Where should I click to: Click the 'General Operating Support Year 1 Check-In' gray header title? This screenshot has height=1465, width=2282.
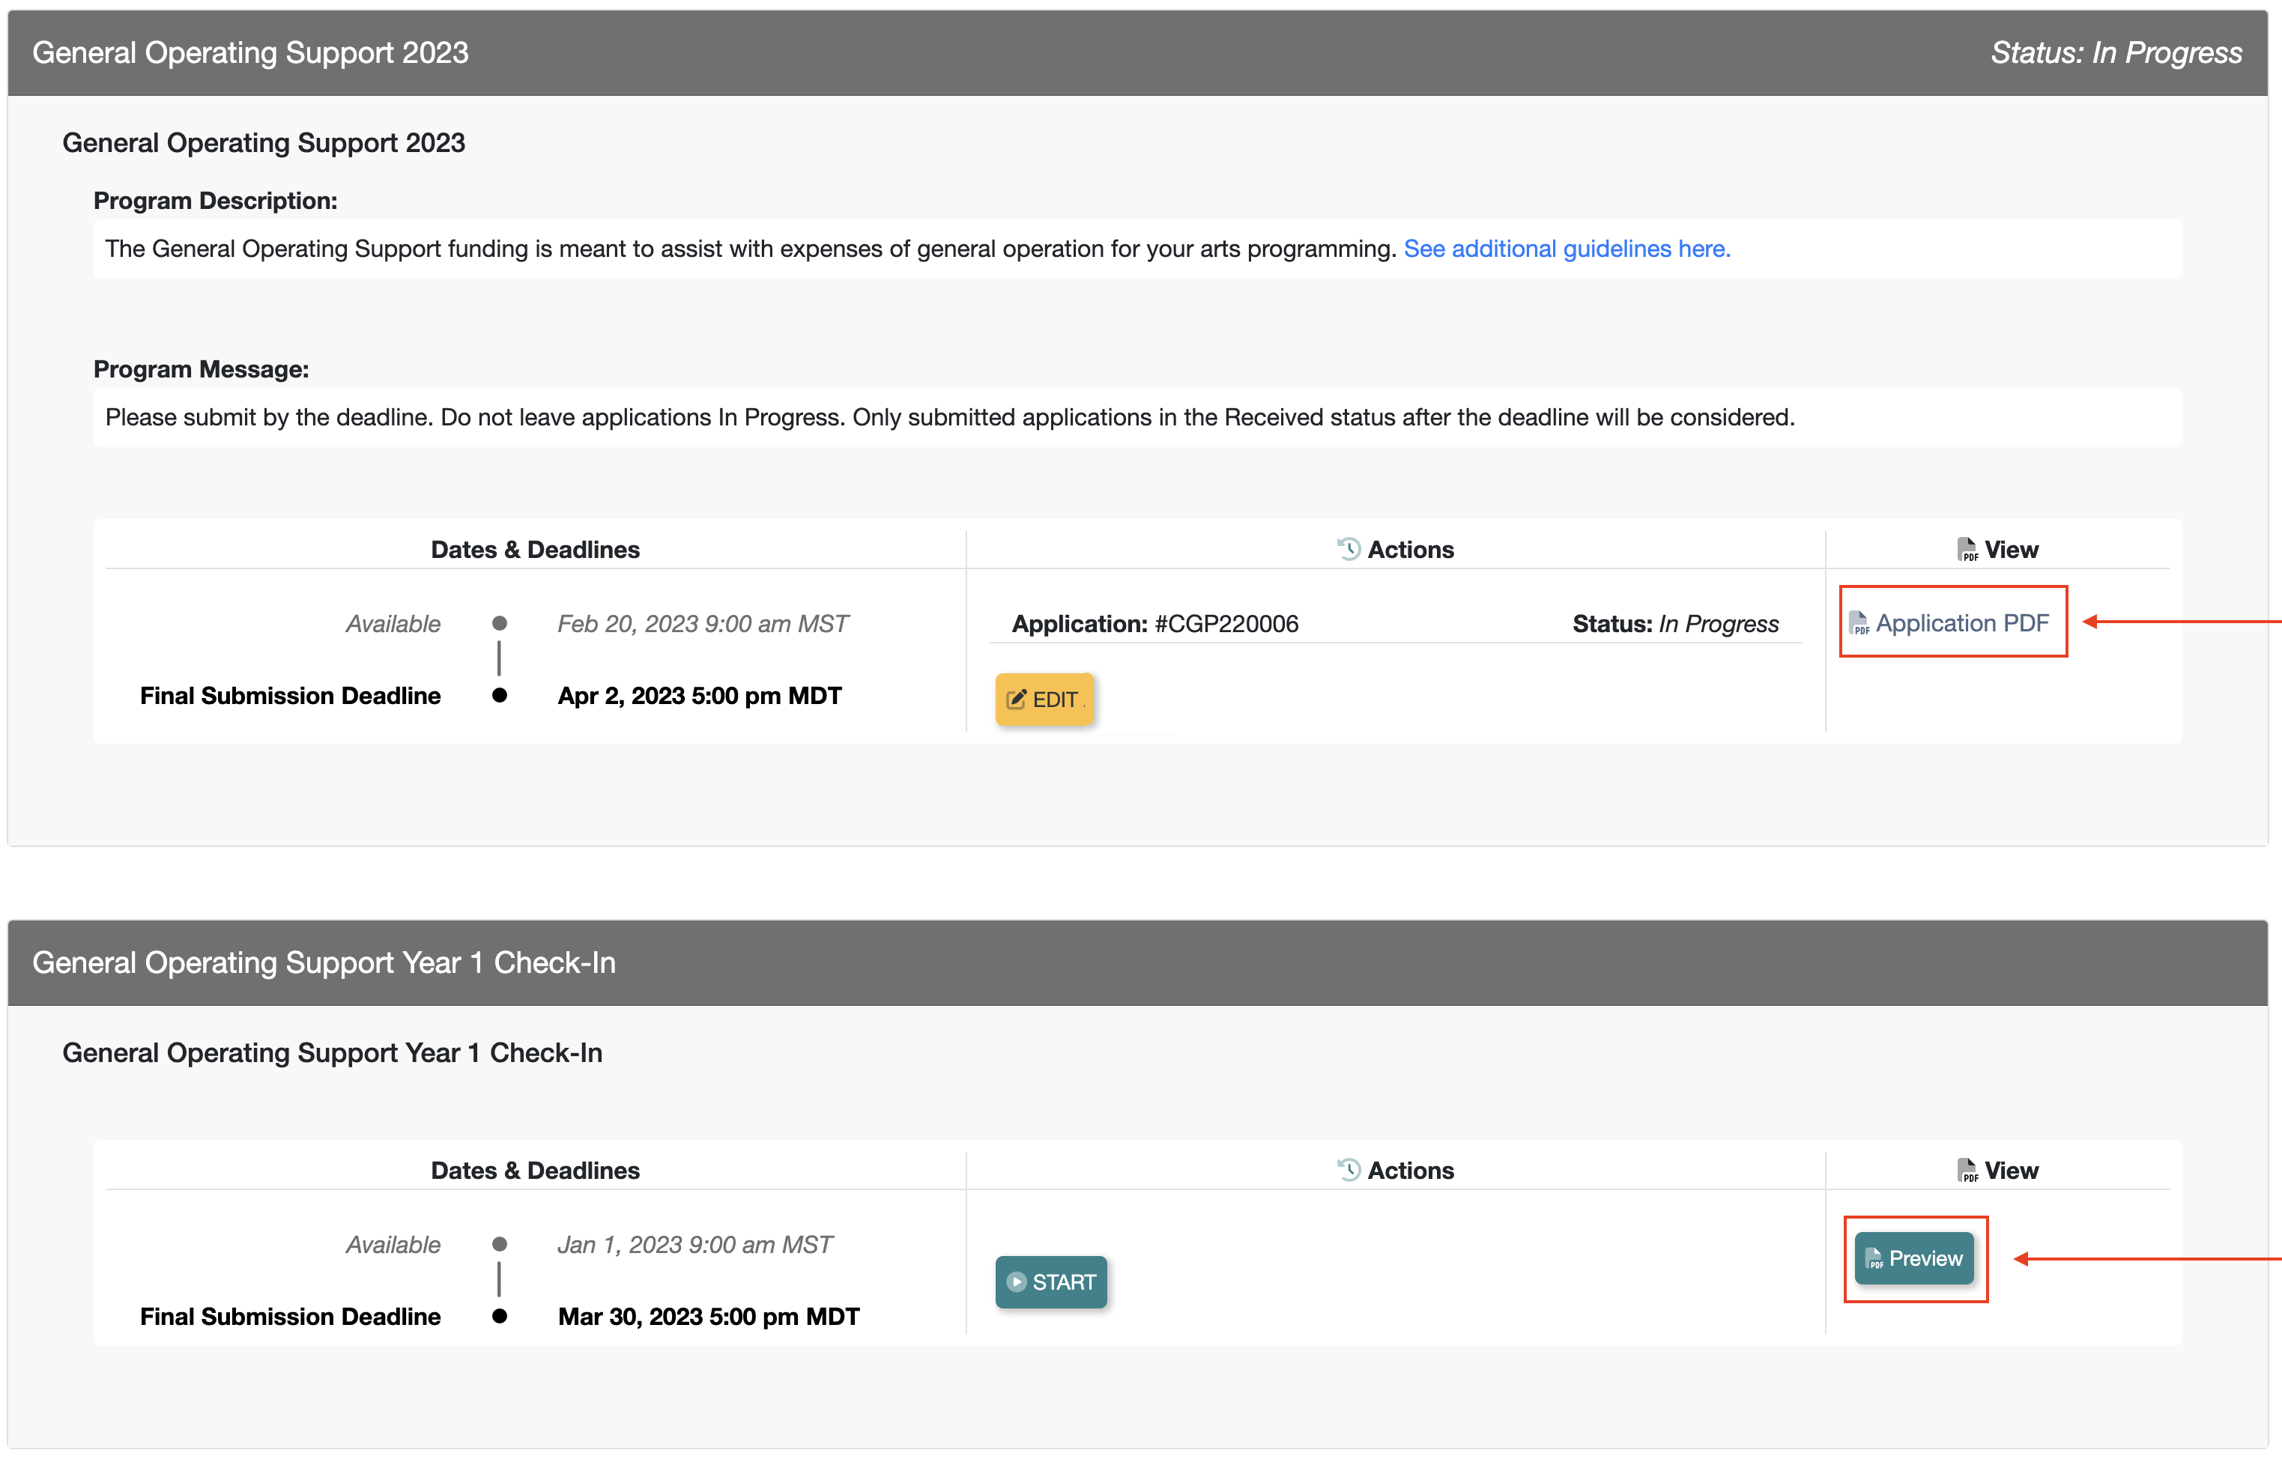(x=324, y=962)
